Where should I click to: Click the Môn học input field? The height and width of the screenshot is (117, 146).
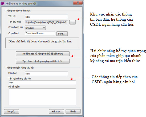pos(46,74)
